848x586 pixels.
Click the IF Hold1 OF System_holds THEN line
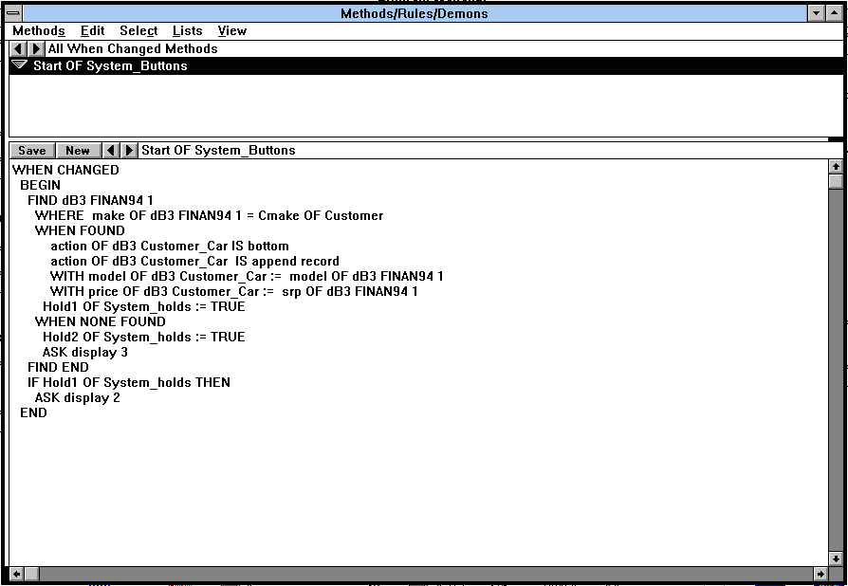129,382
